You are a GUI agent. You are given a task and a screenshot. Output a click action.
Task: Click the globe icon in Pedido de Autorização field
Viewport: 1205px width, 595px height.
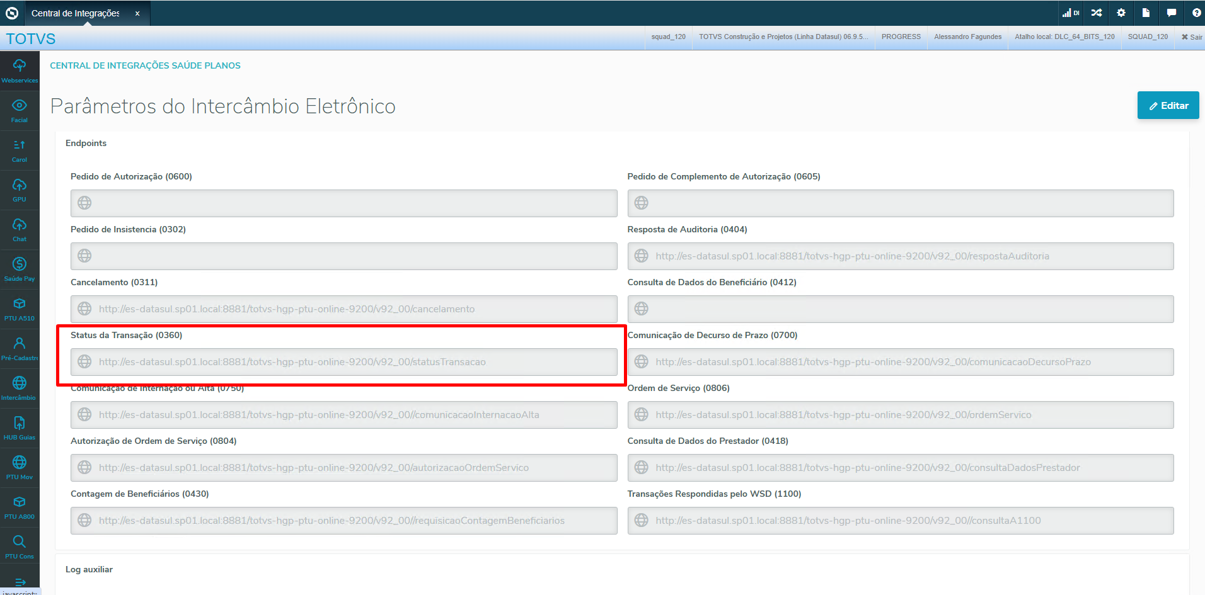pyautogui.click(x=84, y=203)
